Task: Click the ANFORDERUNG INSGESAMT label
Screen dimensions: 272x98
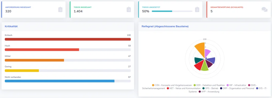Action: (18, 7)
